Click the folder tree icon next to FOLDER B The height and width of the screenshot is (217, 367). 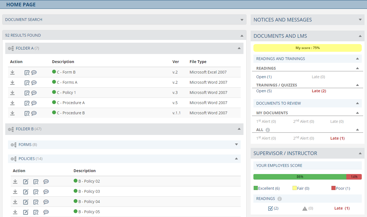[x=10, y=129]
